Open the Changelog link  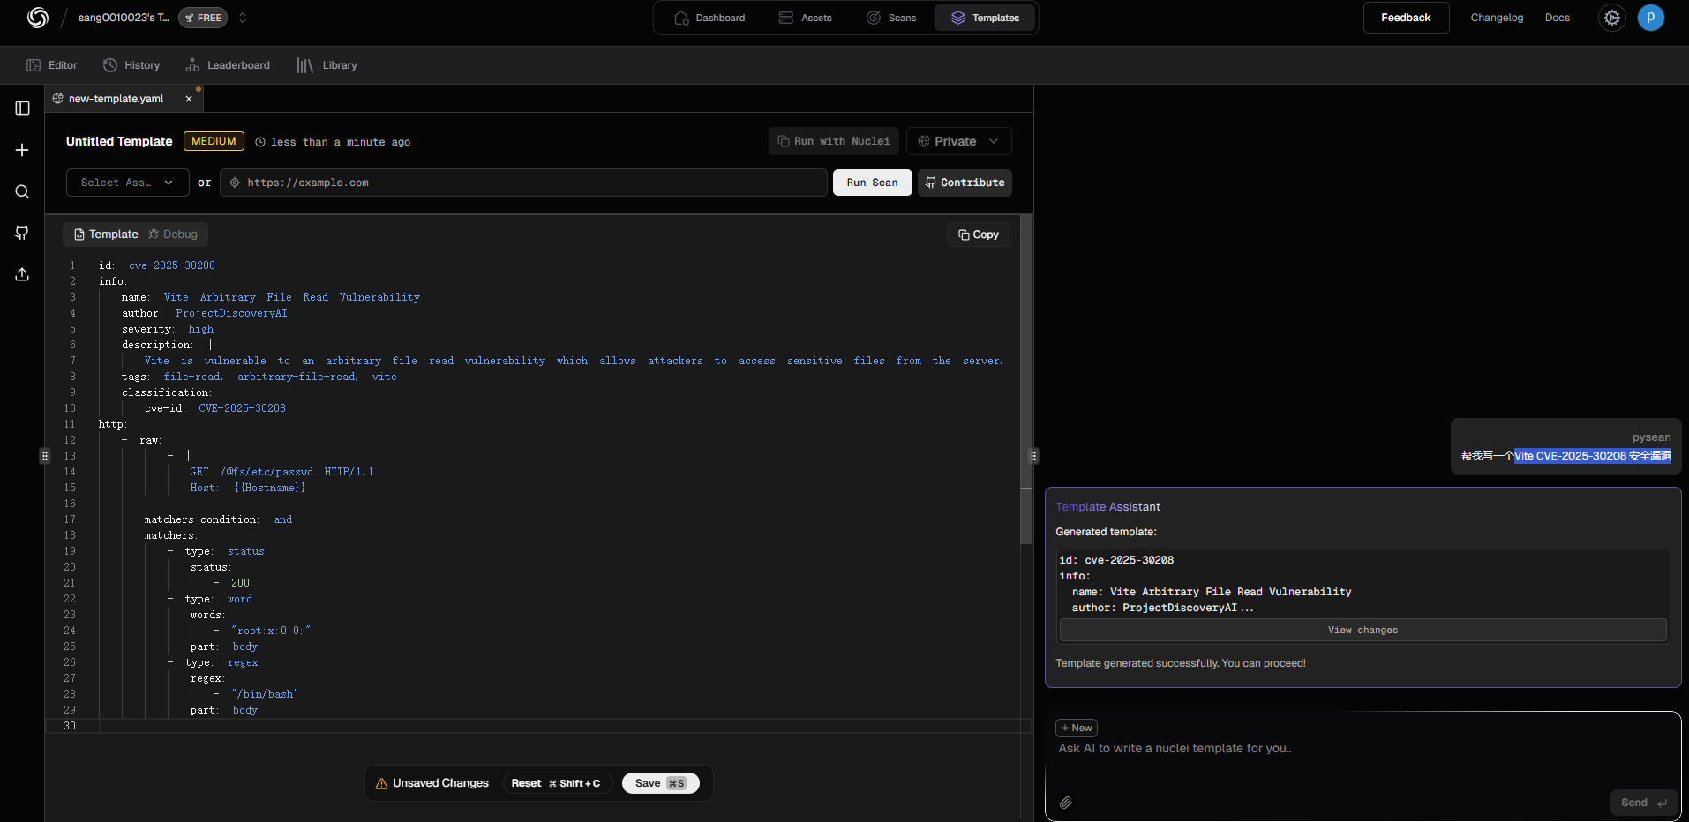click(x=1497, y=18)
